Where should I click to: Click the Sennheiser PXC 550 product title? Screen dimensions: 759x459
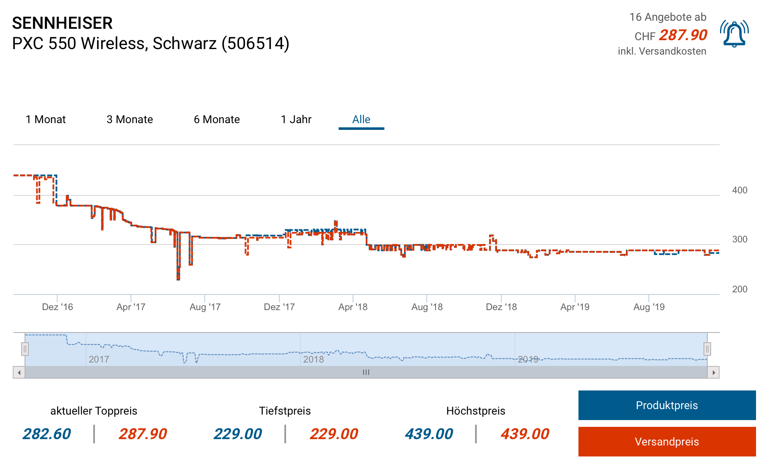tap(150, 33)
